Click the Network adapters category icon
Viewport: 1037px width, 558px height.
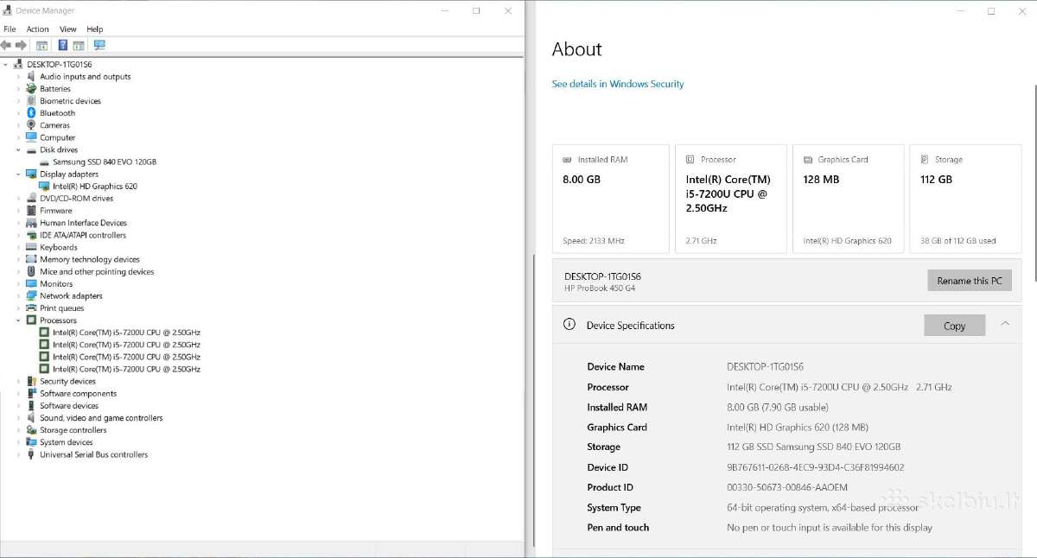[x=32, y=295]
